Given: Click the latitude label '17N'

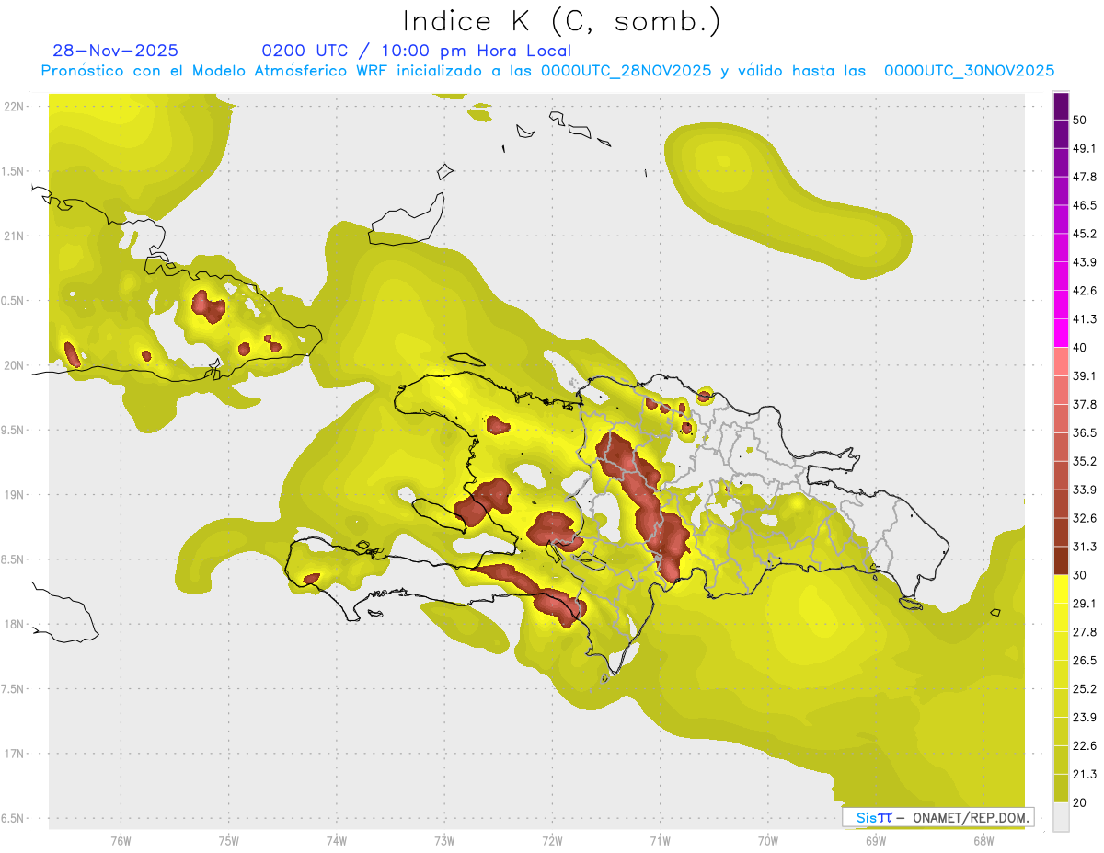Looking at the screenshot, I should (12, 754).
